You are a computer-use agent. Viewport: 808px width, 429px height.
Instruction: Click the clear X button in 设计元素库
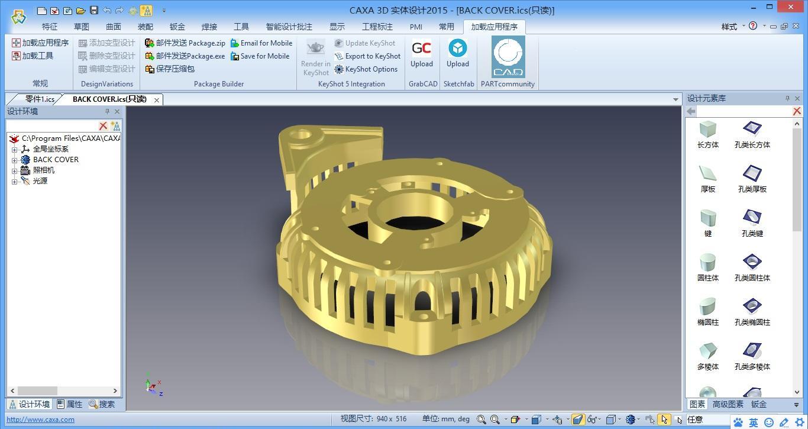(797, 111)
